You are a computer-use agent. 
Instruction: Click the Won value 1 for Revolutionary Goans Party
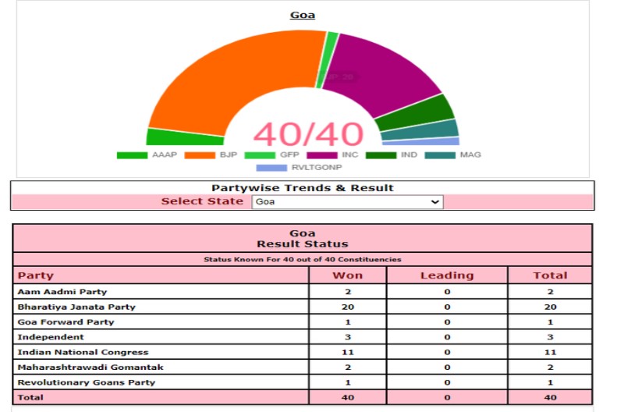point(348,382)
